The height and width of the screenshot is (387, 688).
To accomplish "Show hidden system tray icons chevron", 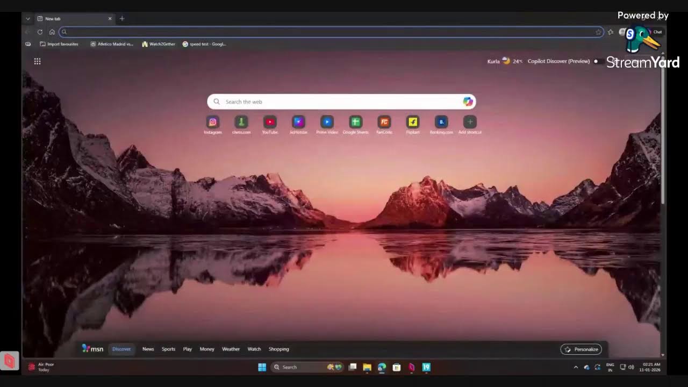I will 576,367.
